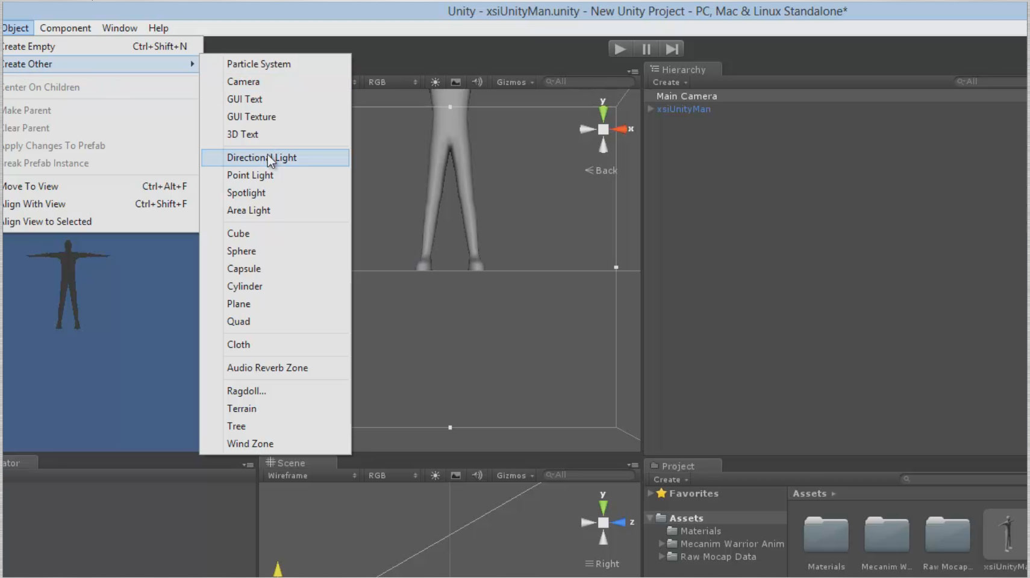
Task: Open the RGB render mode dropdown in lower view
Action: pyautogui.click(x=393, y=476)
